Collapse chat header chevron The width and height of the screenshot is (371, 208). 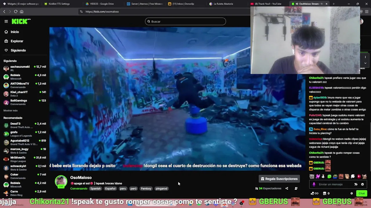(365, 63)
